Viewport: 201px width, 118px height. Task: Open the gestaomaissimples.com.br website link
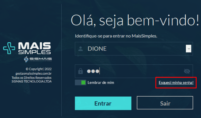[33, 74]
